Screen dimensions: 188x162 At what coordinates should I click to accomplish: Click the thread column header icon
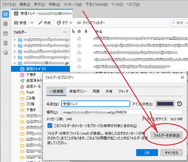click(x=73, y=31)
